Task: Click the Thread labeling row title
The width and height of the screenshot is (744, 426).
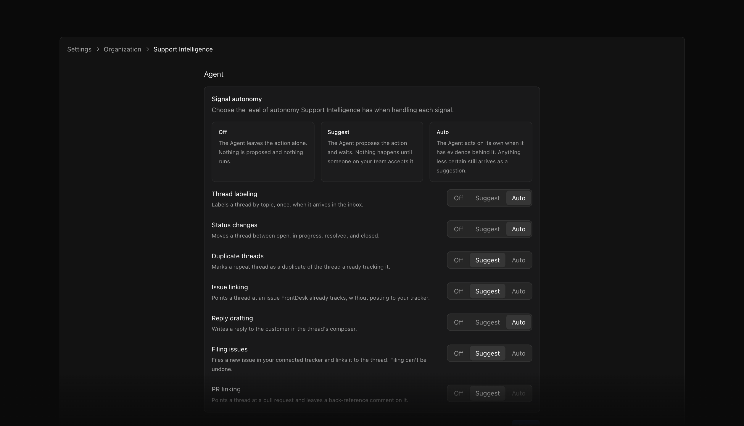Action: (234, 194)
